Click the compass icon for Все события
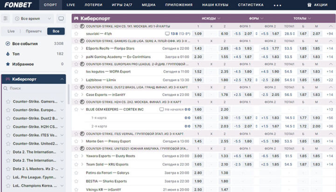Screen dimensions: 336x192 pos(8,43)
